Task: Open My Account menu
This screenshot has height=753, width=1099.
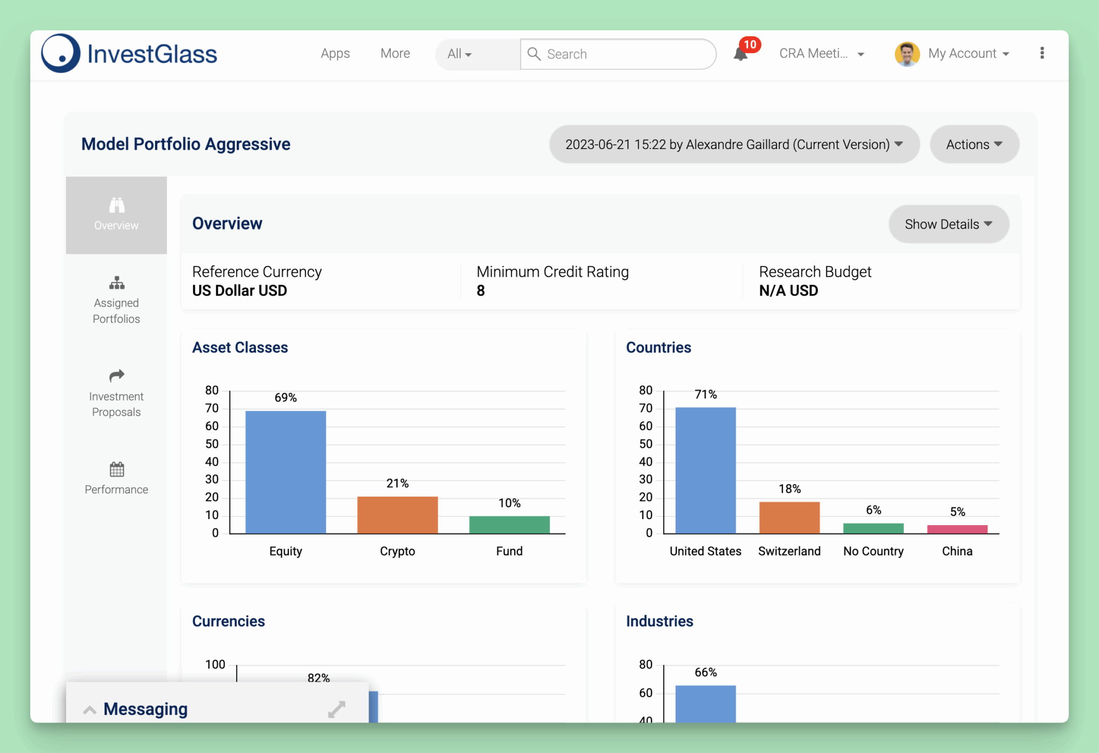Action: [x=968, y=54]
